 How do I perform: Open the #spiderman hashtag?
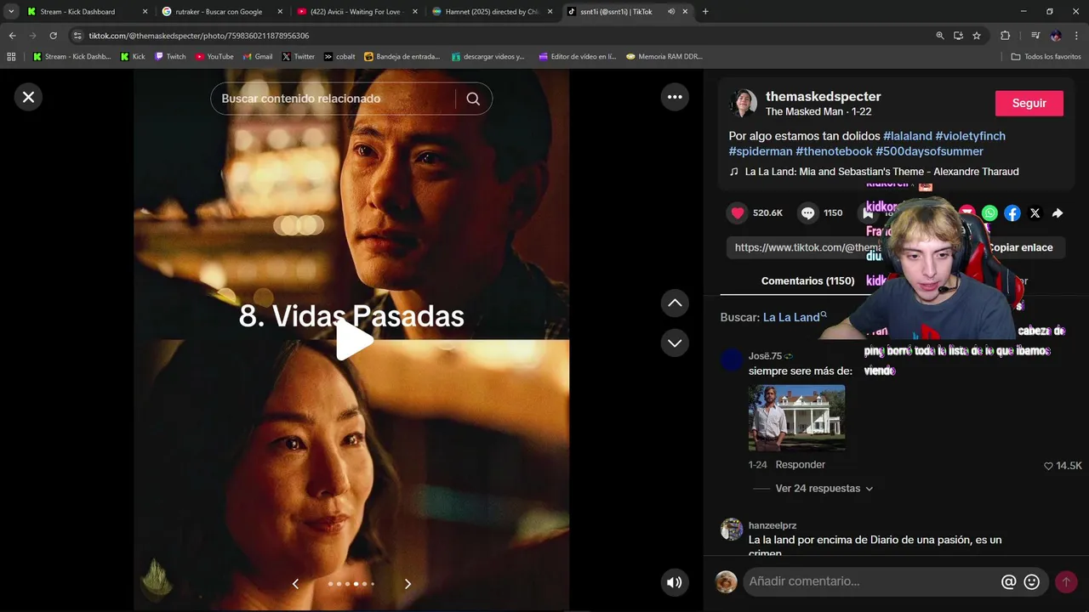[x=761, y=151]
